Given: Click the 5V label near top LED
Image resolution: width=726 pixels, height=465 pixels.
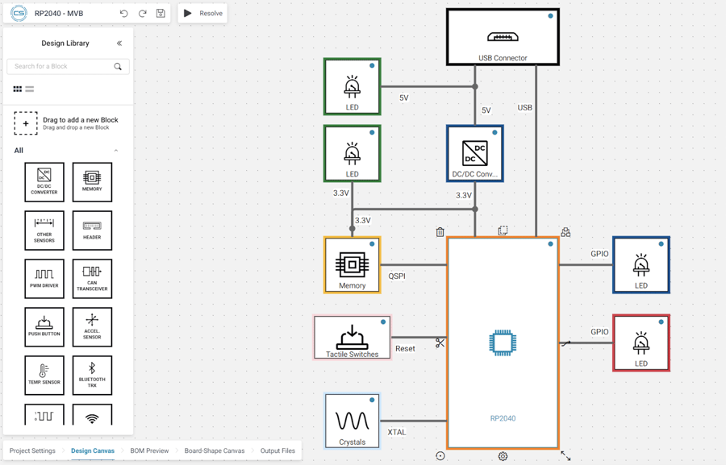Looking at the screenshot, I should [404, 98].
